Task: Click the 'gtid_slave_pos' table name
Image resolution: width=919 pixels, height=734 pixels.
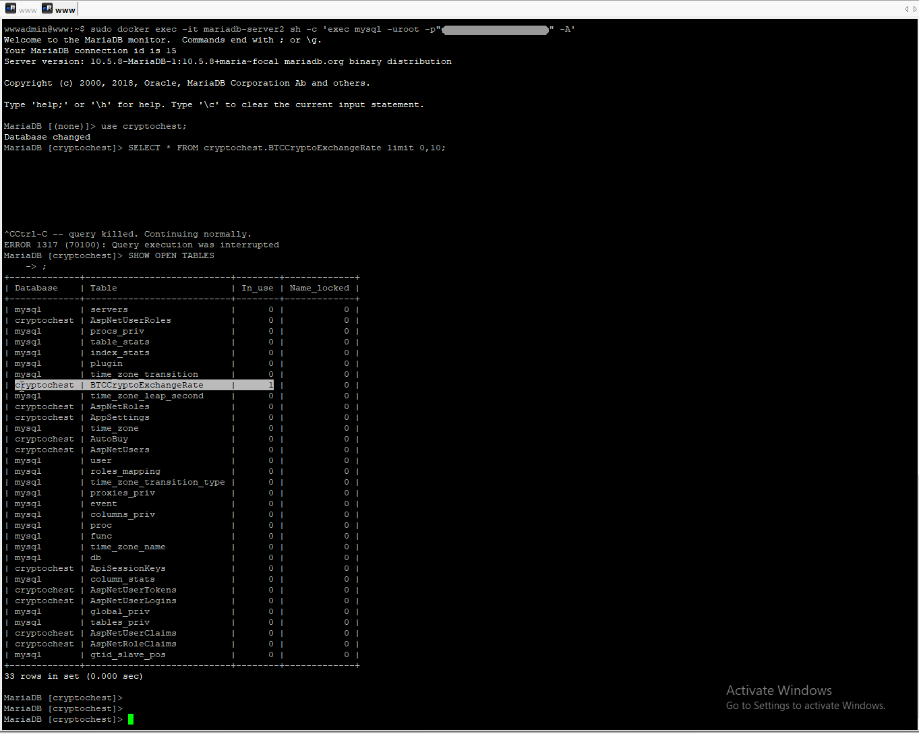Action: (128, 654)
